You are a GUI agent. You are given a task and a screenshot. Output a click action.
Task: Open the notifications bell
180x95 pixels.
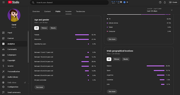pos(165,2)
